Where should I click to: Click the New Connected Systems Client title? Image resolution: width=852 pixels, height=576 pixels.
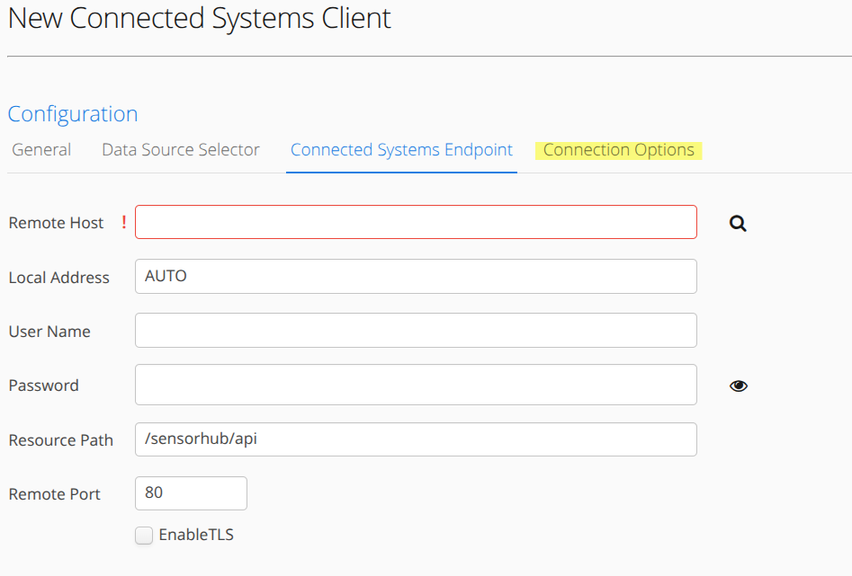[199, 19]
